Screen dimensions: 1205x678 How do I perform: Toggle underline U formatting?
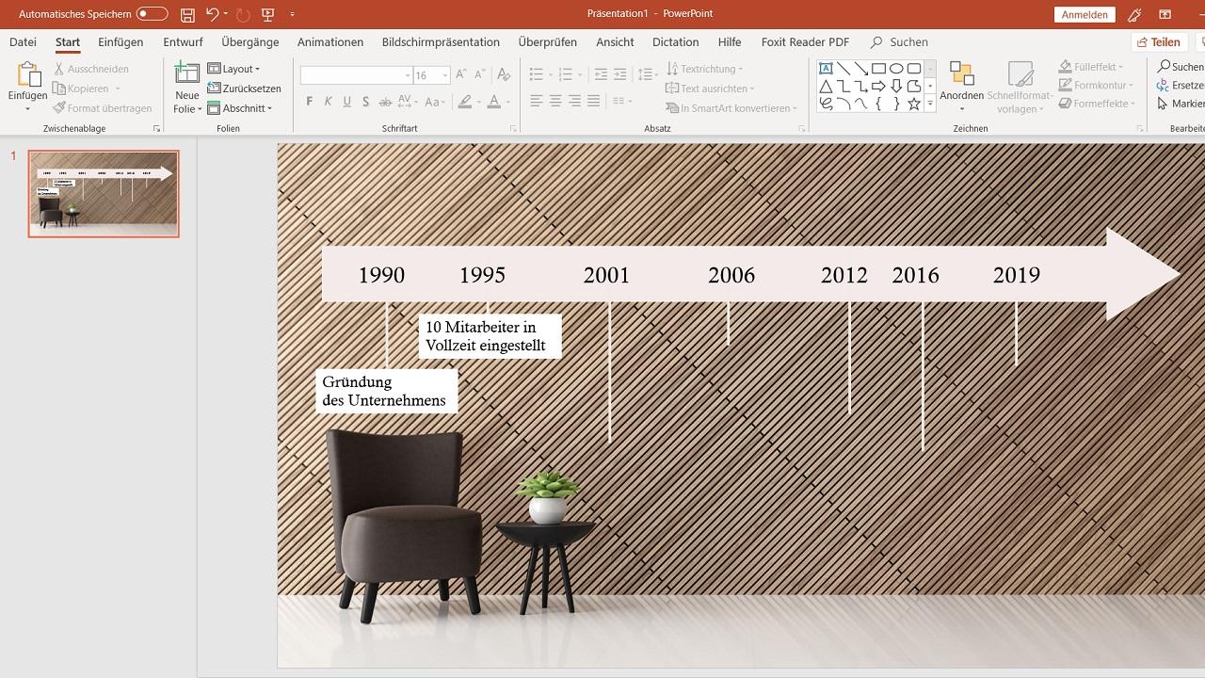(x=347, y=101)
